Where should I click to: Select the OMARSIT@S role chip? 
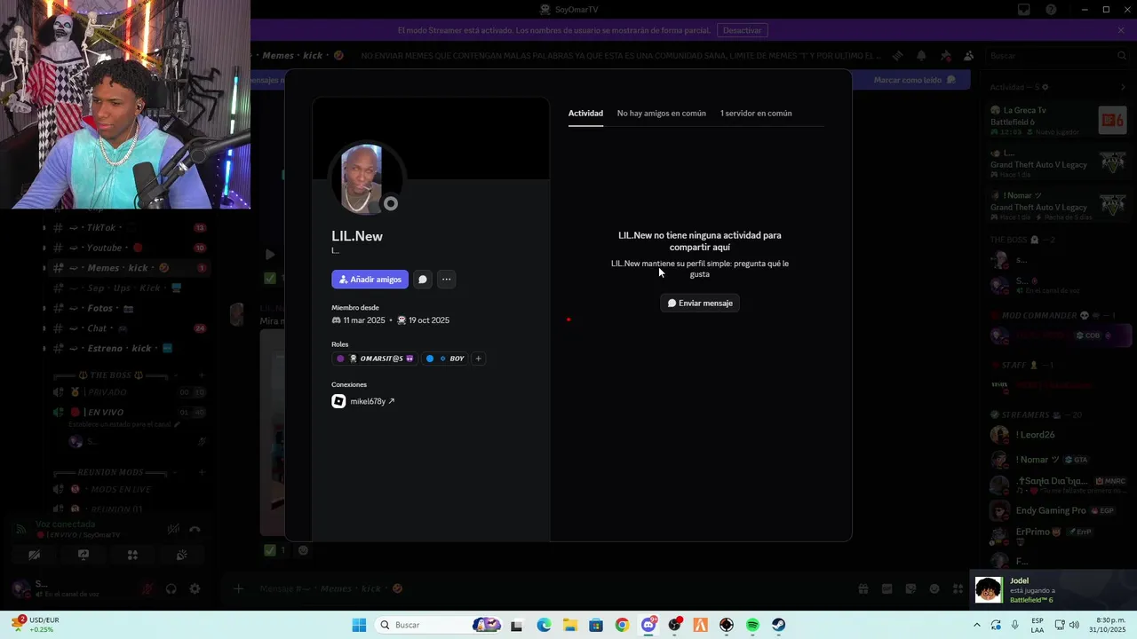(374, 359)
